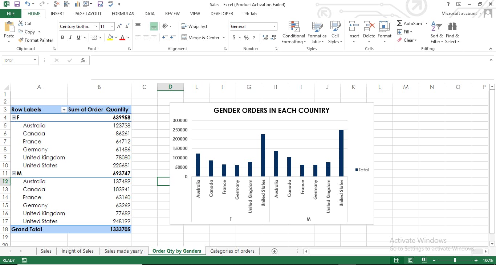Open the FILE tab
This screenshot has height=265, width=496.
click(11, 13)
